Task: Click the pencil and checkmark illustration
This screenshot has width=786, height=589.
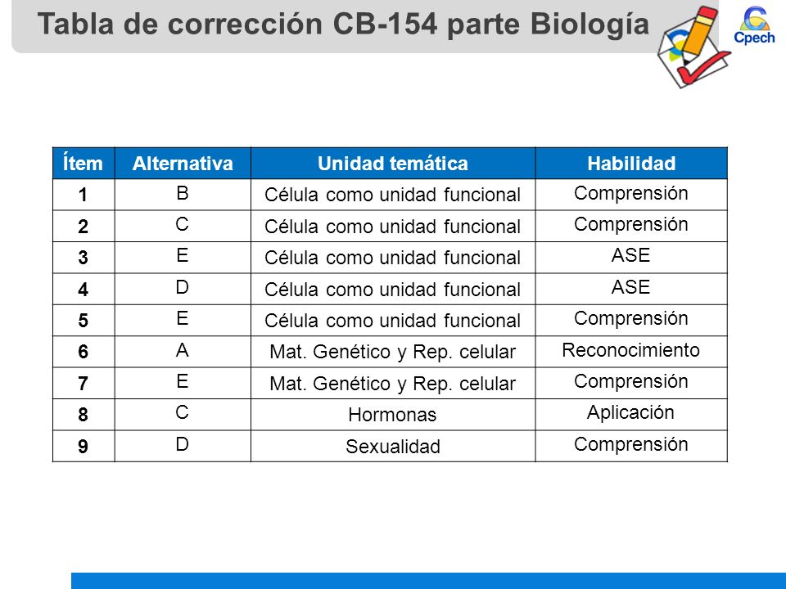Action: [693, 47]
